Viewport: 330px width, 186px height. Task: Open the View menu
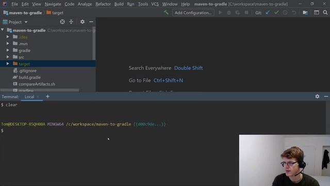pos(37,4)
